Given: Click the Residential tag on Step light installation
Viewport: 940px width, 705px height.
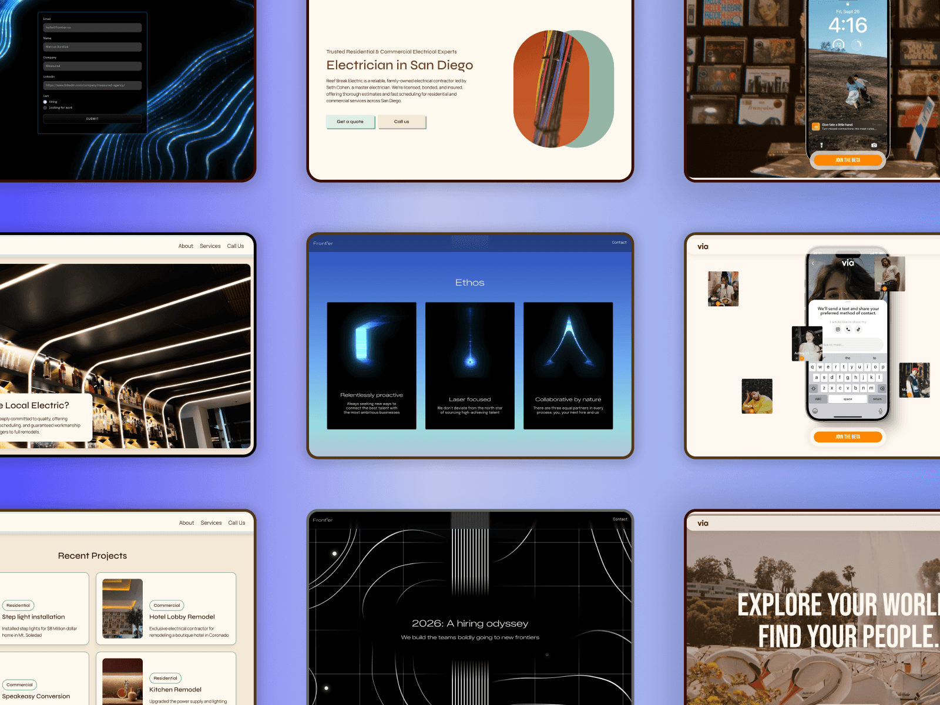Looking at the screenshot, I should [18, 605].
